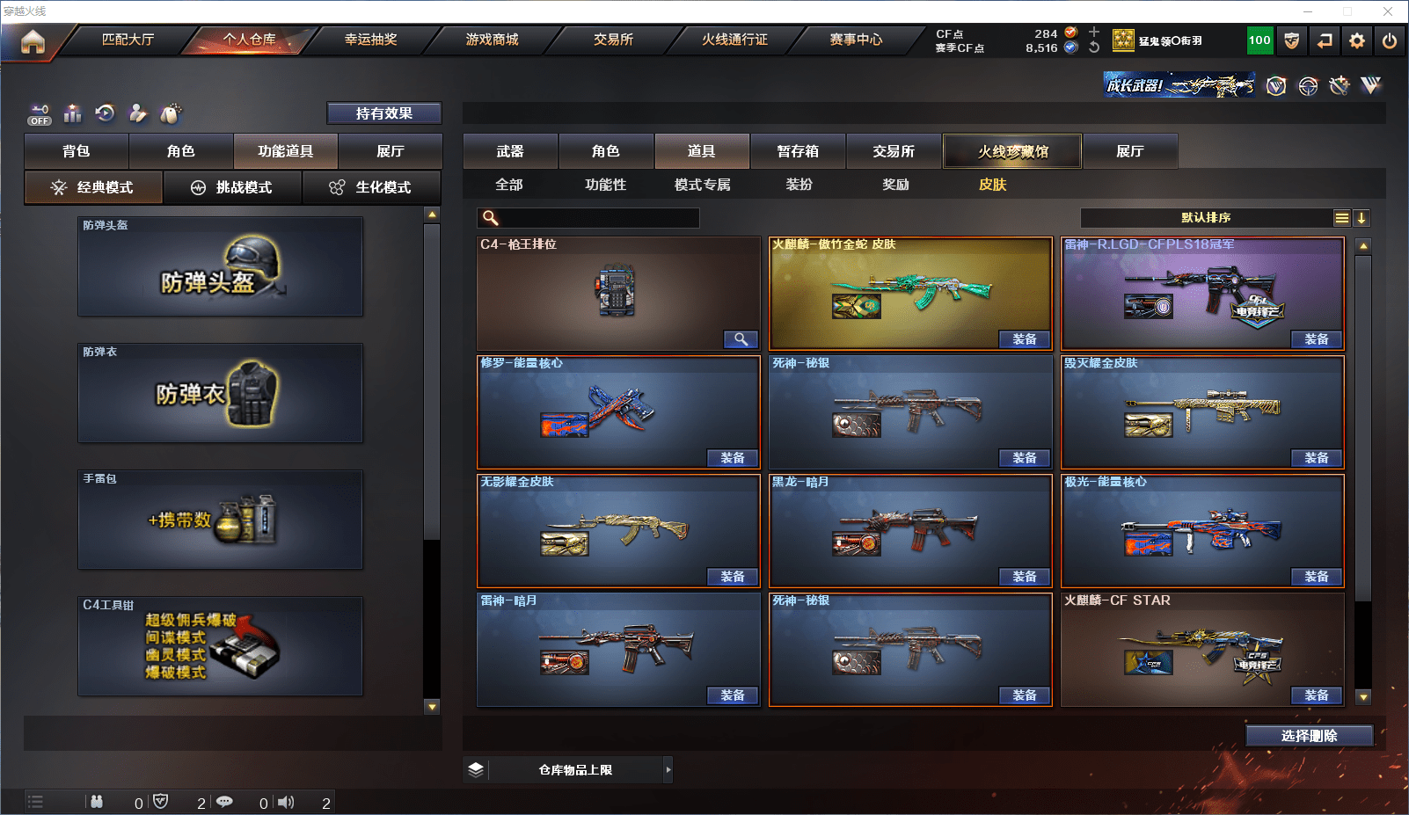
Task: Open the growth weapon banner
Action: [x=1179, y=85]
